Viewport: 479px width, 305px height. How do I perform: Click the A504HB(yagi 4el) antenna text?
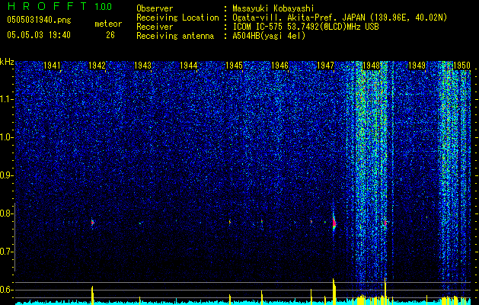[x=269, y=36]
